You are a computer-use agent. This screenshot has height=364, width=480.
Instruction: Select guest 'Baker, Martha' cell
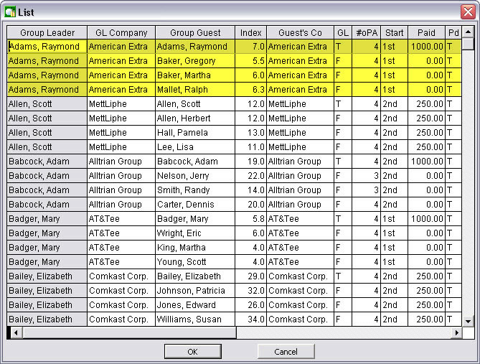pos(195,75)
